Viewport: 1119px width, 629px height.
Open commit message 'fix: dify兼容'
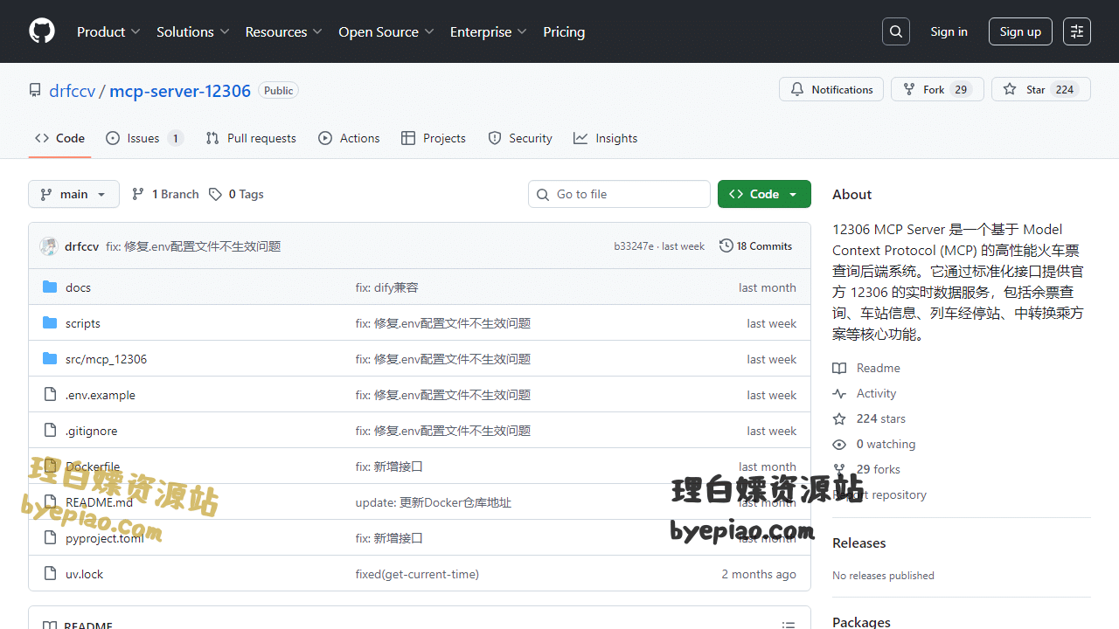point(387,287)
